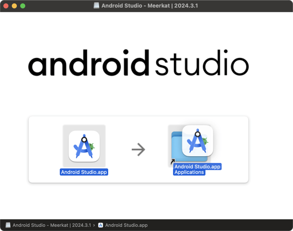Click the title text "Android Studio - Meerkat | 2024.3.1"
This screenshot has width=293, height=231.
(x=149, y=5)
